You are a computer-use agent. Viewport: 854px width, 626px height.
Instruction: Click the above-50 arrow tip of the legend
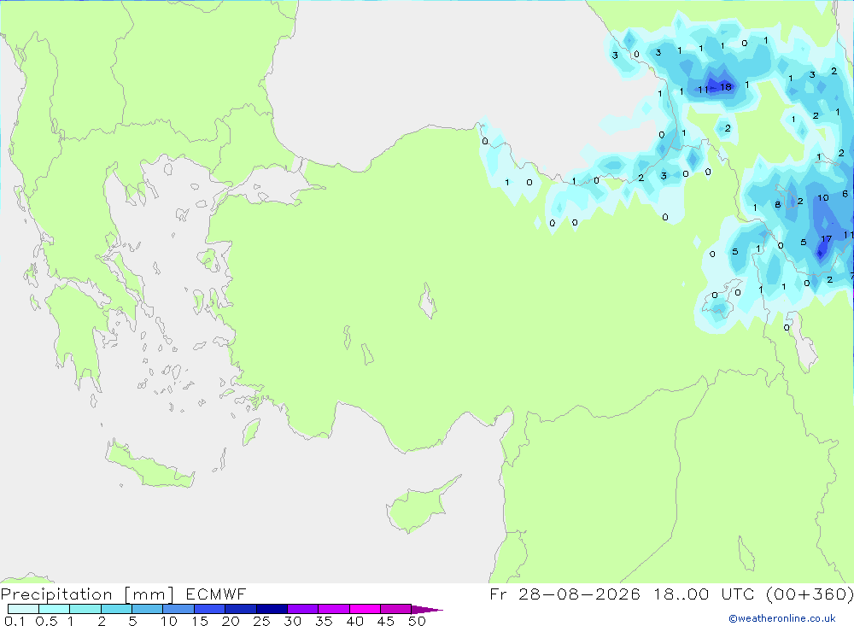(427, 609)
